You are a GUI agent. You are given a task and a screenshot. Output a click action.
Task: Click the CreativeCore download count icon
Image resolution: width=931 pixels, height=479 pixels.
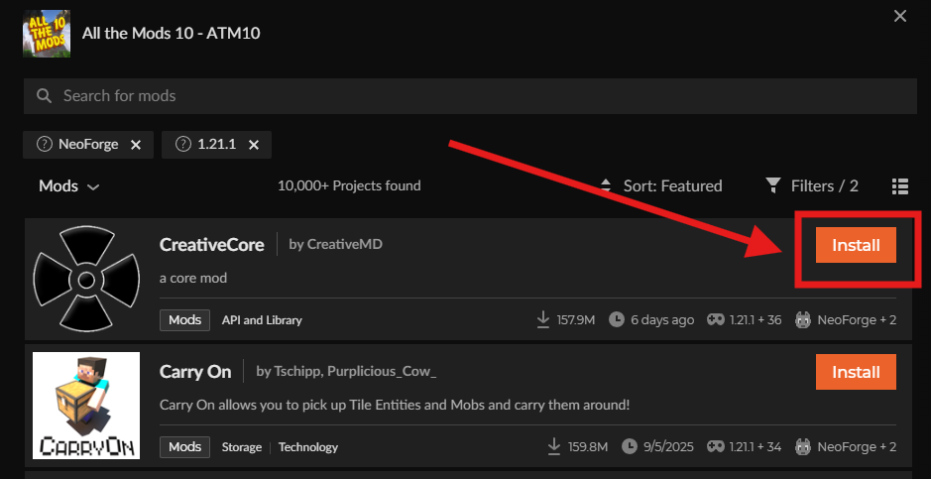(x=543, y=320)
